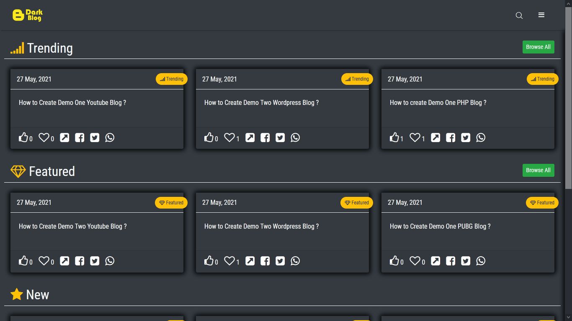572x321 pixels.
Task: Open the Demo Two Youtube Blog article
Action: pyautogui.click(x=73, y=226)
